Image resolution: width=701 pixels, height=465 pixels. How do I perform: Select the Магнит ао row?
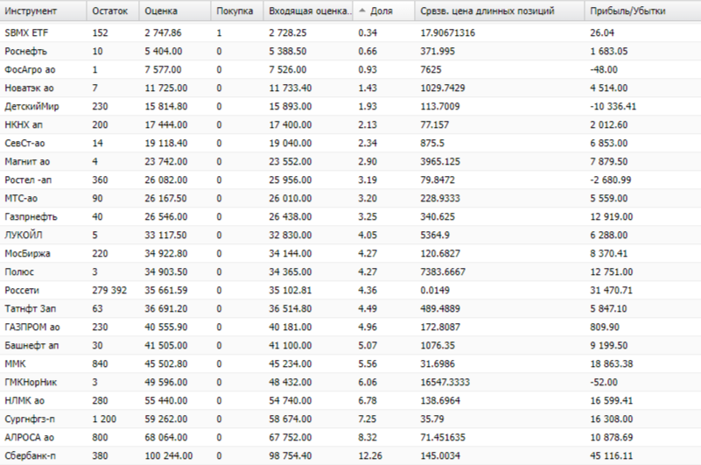click(350, 161)
